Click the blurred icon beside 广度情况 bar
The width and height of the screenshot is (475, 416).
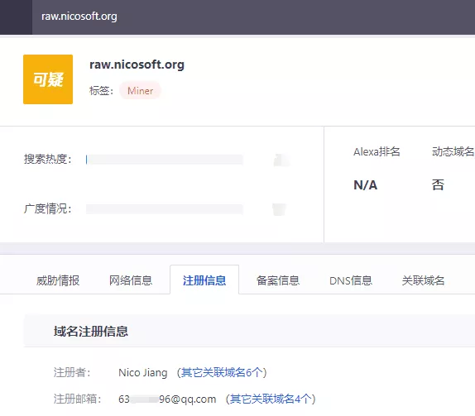tap(279, 209)
